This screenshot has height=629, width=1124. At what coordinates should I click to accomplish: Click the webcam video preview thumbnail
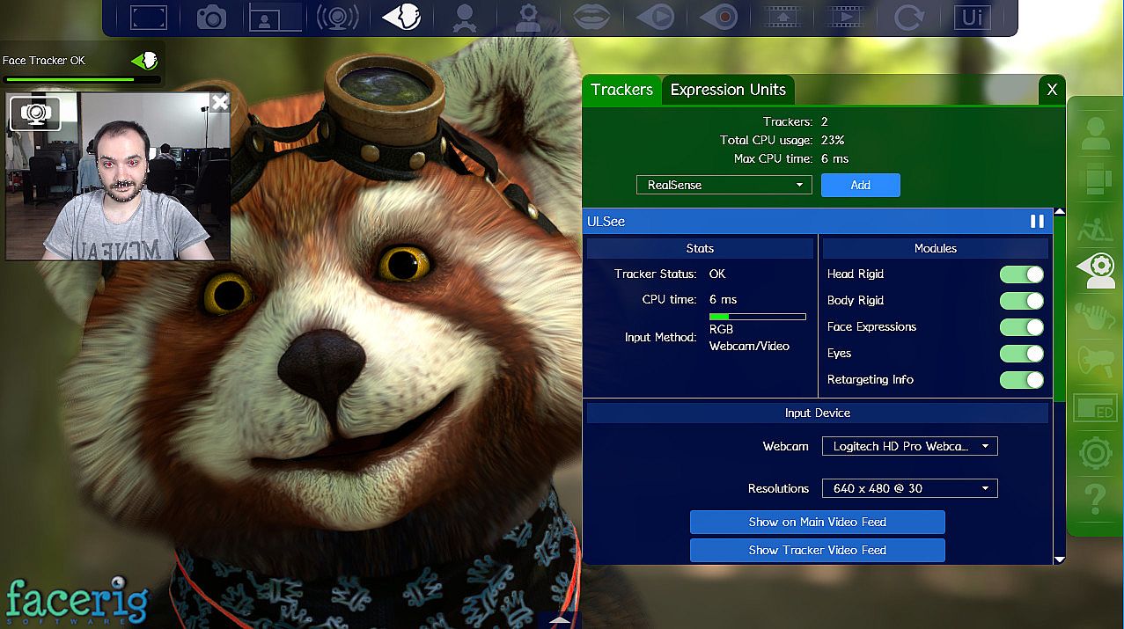coord(118,176)
